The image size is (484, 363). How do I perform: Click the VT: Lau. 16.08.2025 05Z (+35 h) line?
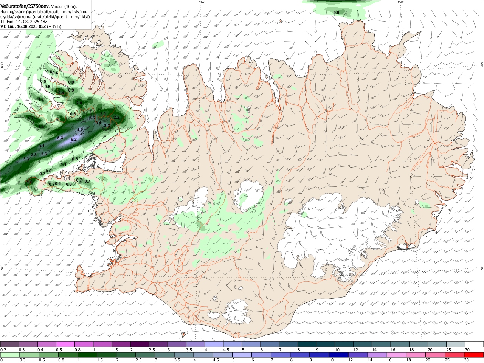31,26
